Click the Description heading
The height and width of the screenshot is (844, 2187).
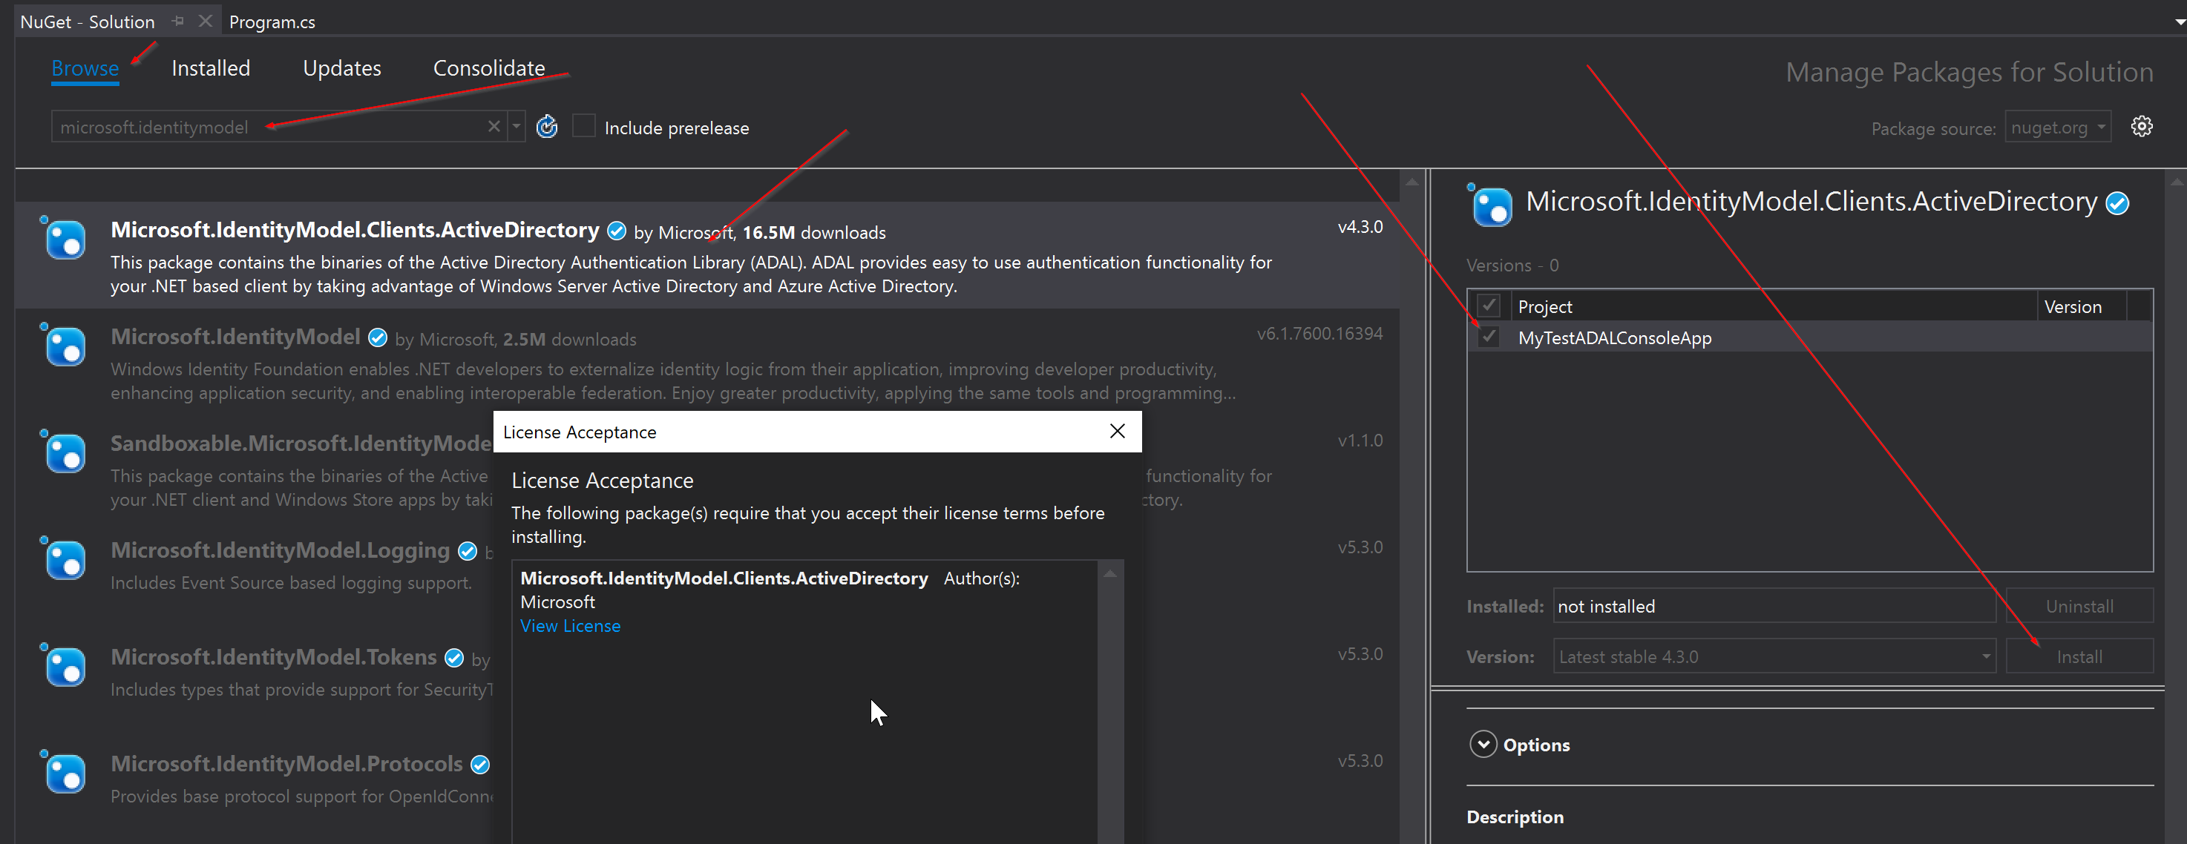[x=1515, y=817]
